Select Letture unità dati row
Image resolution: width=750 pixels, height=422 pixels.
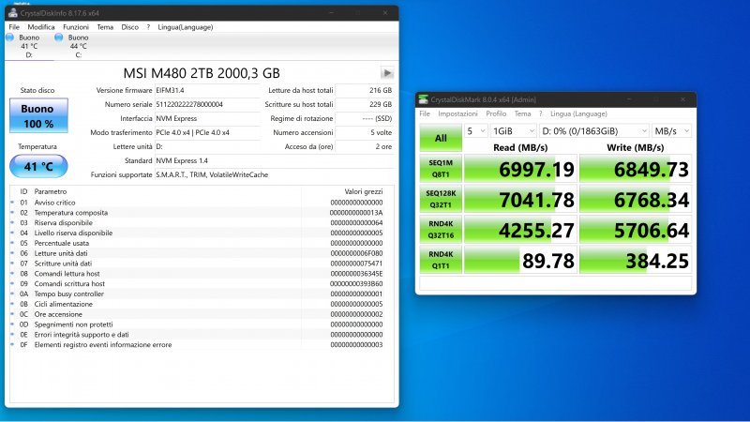point(202,253)
